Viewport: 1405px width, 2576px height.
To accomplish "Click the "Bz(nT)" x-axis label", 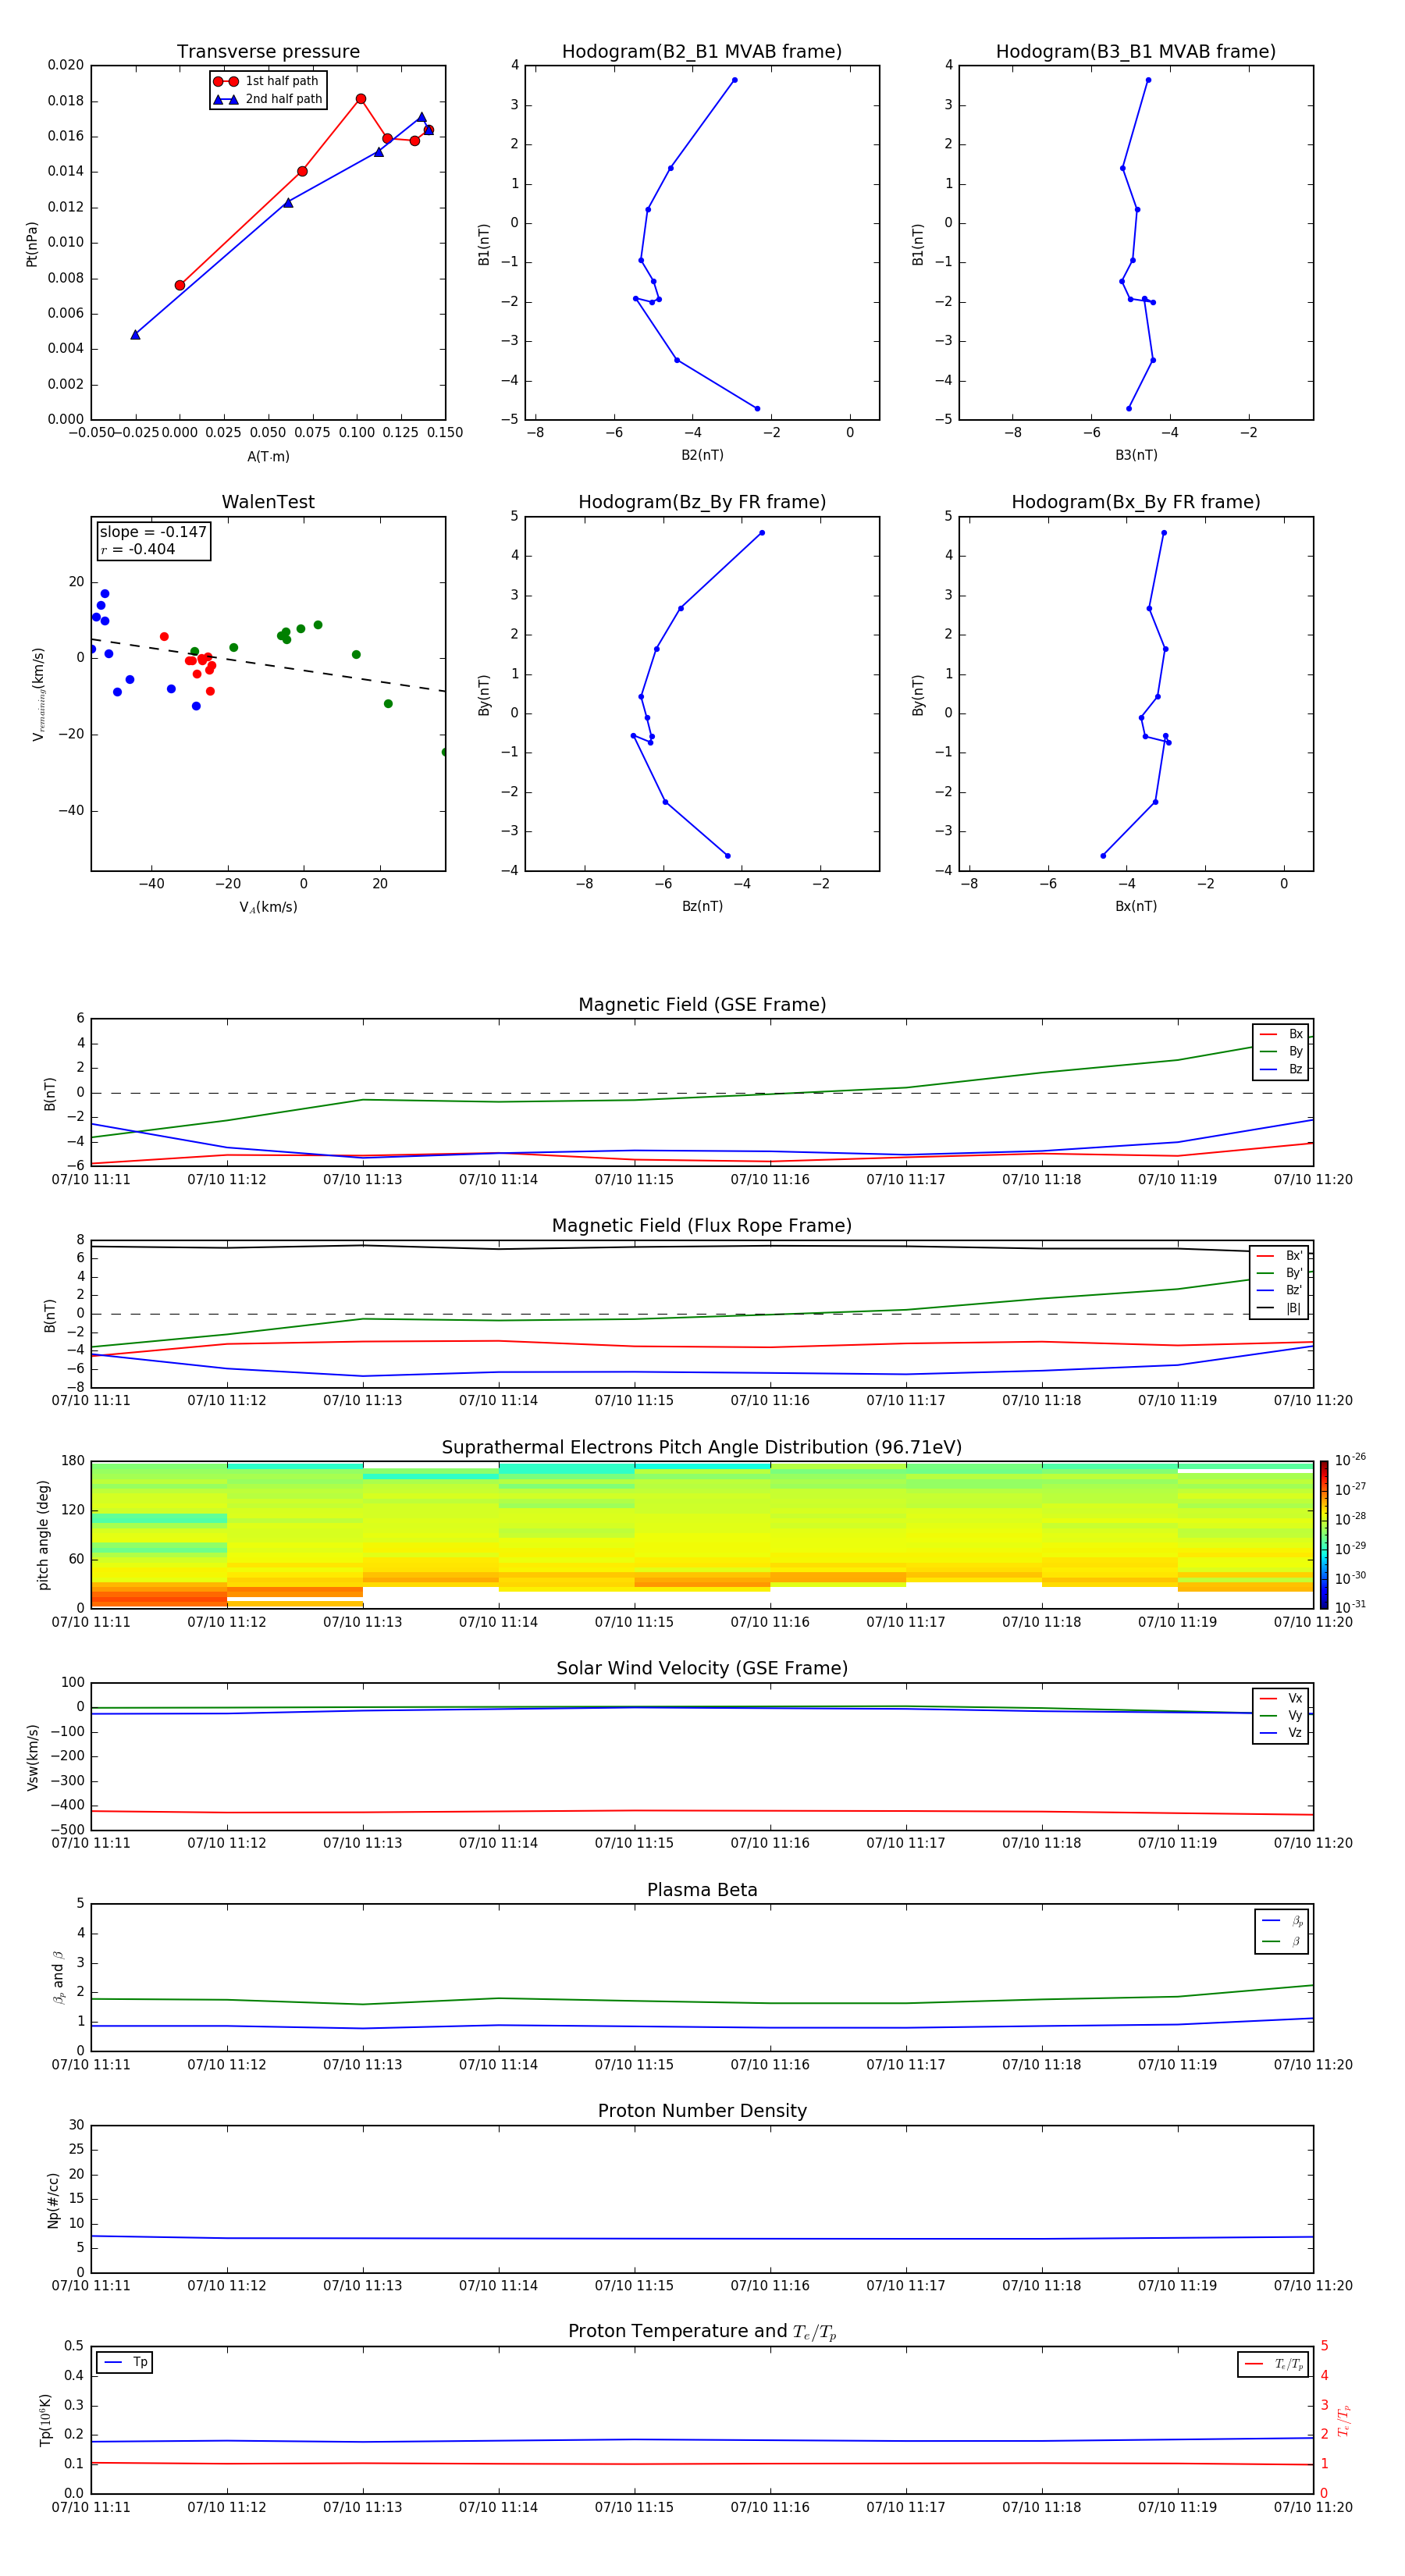I will 702,906.
